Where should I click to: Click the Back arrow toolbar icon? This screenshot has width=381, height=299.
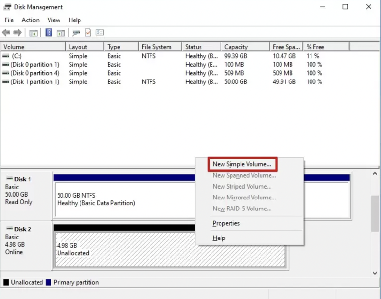(6, 33)
